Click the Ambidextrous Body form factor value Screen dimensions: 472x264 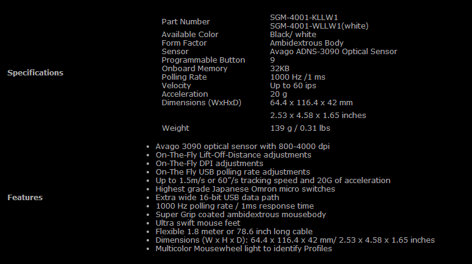tap(307, 43)
